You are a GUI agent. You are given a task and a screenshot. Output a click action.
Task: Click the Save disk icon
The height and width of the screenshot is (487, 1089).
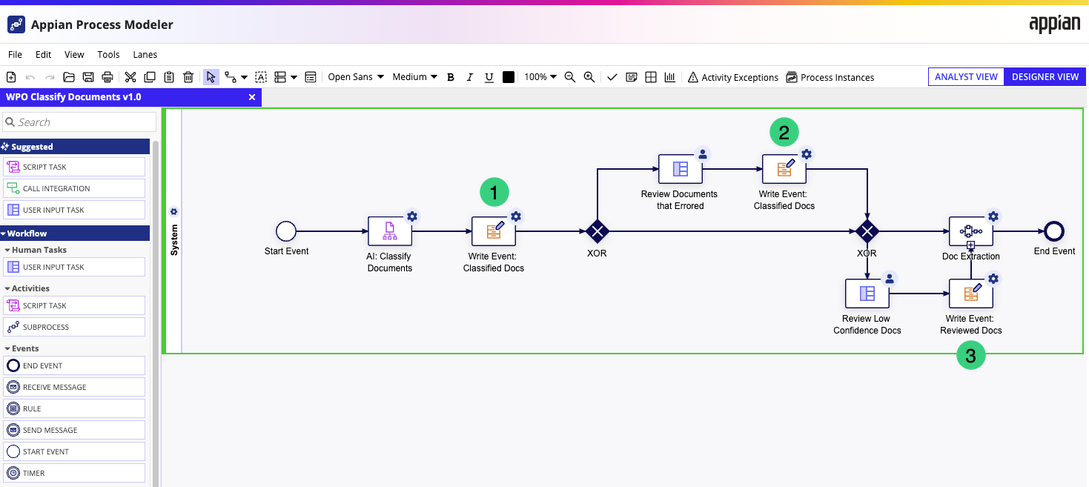point(88,77)
